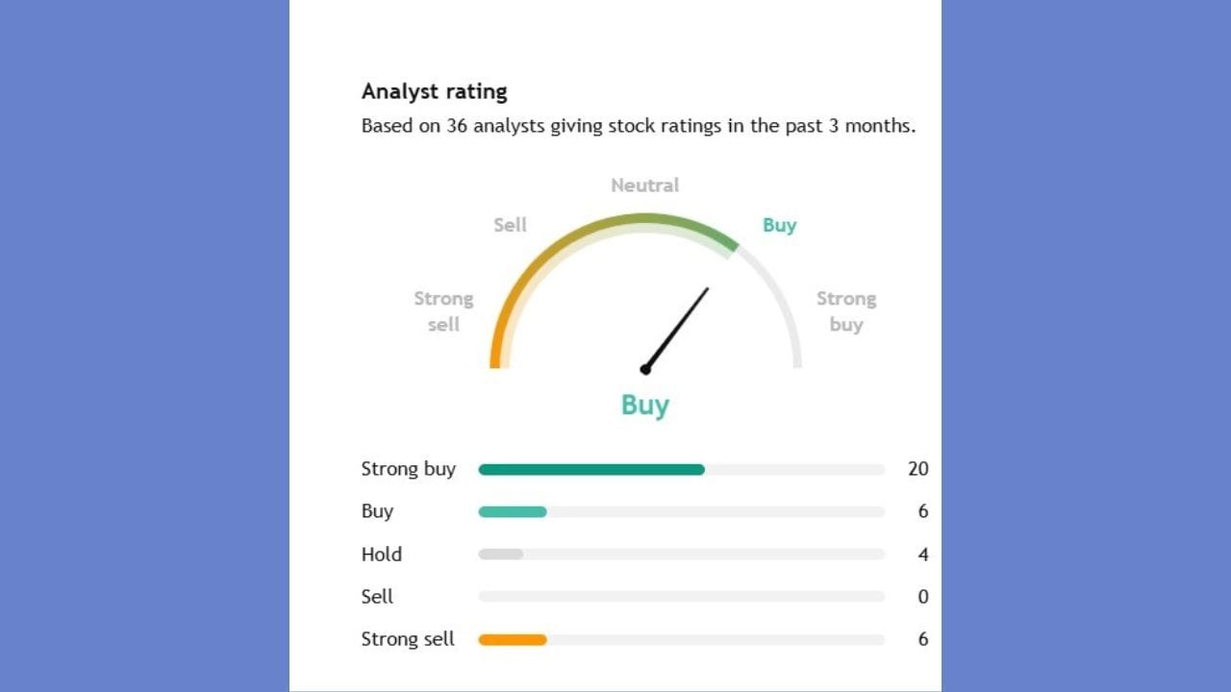This screenshot has width=1231, height=692.
Task: Click the teal Buy progress bar
Action: pyautogui.click(x=512, y=512)
